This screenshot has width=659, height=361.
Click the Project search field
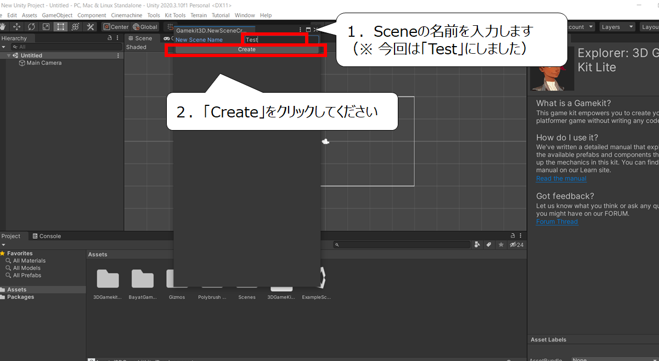point(402,245)
